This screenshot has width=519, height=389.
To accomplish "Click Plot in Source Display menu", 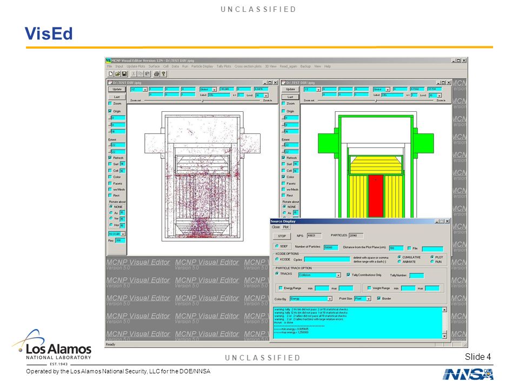I will pos(285,227).
